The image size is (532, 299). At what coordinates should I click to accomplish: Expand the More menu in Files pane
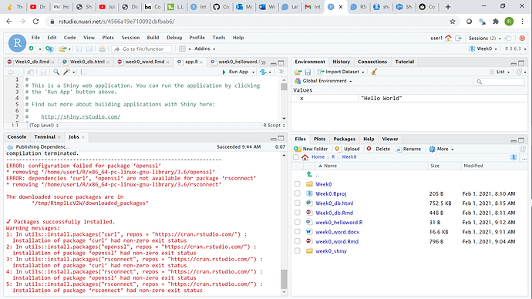442,149
